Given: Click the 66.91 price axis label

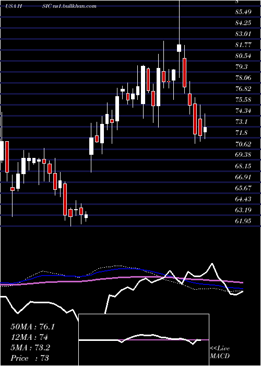Looking at the screenshot, I should (243, 177).
